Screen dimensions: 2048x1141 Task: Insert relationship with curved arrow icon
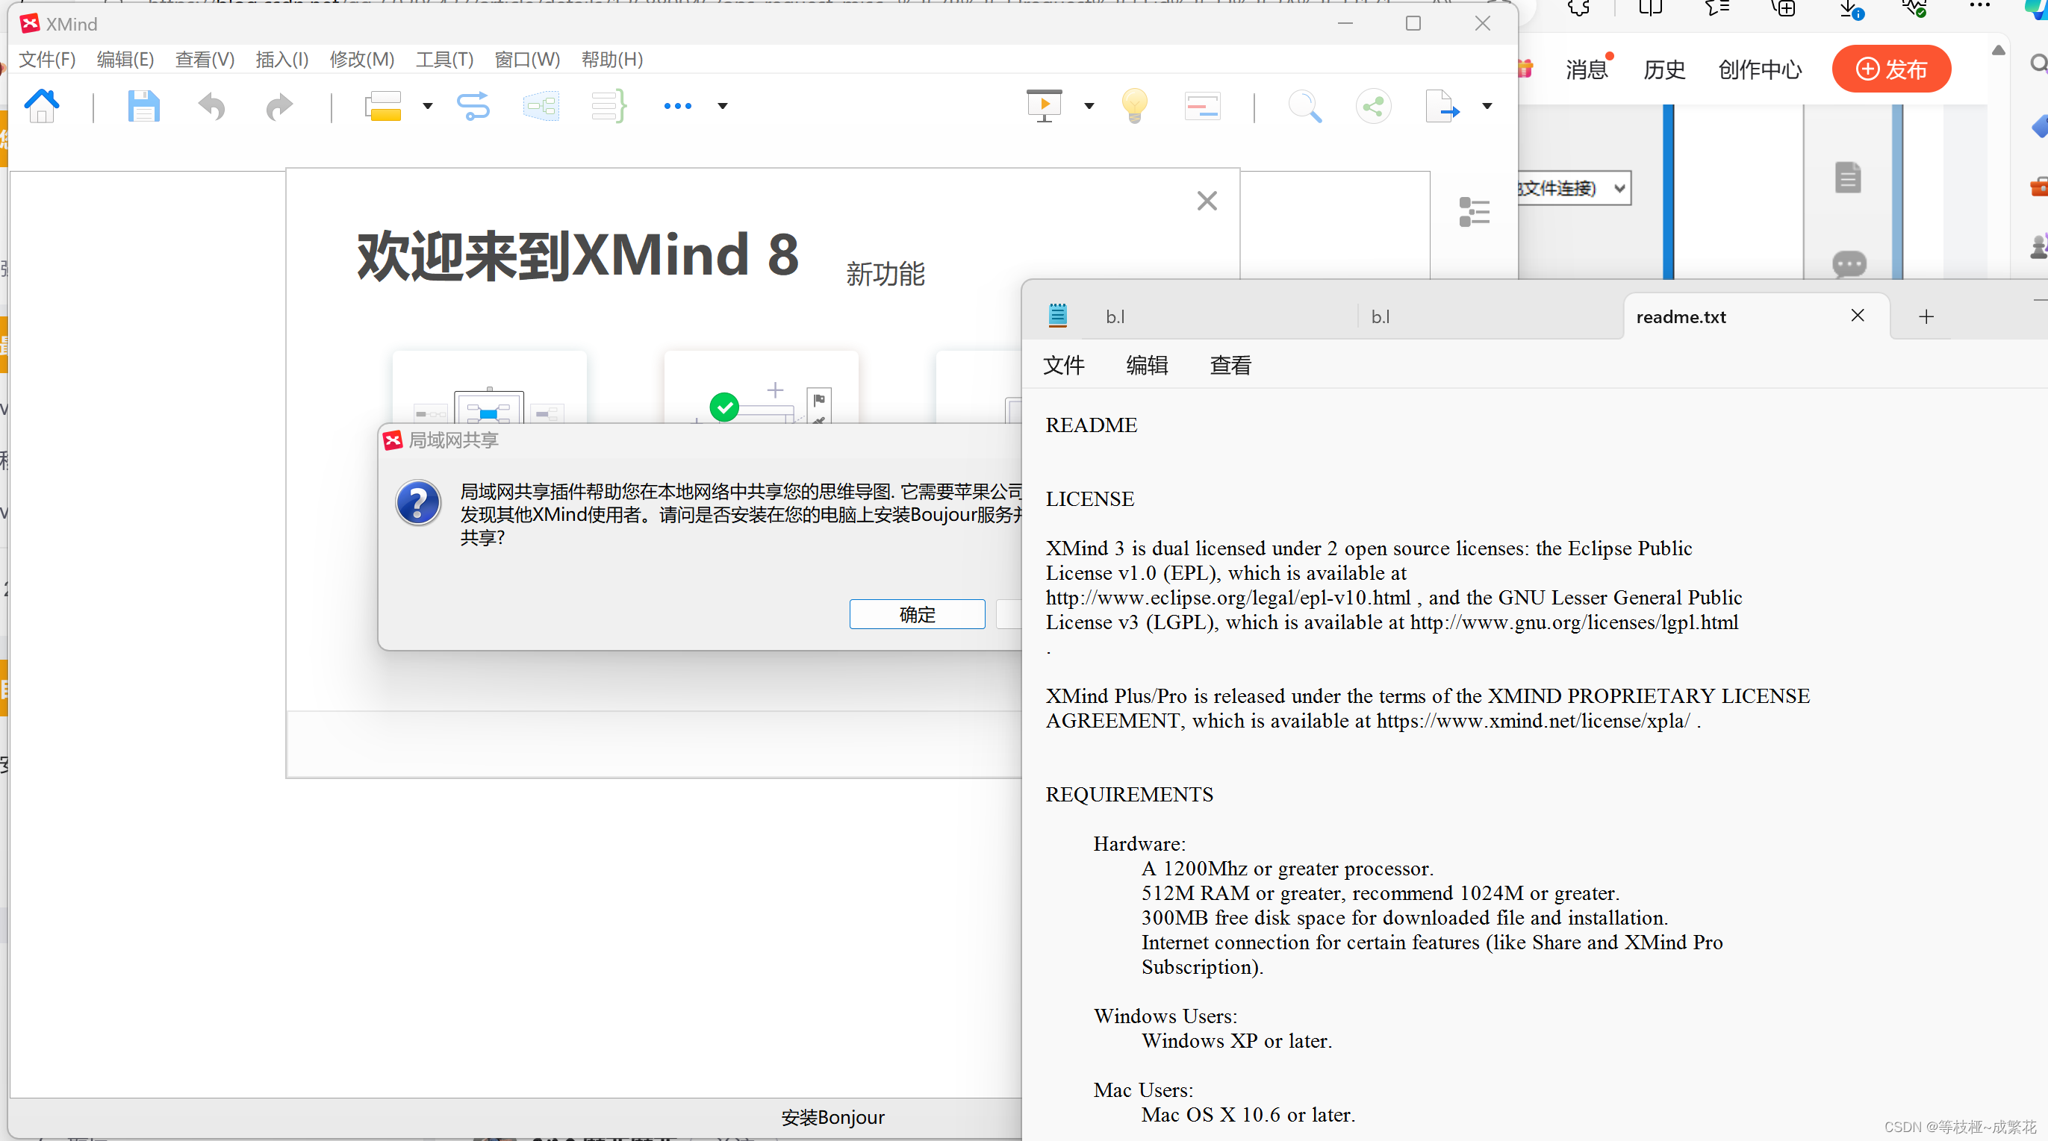tap(473, 106)
